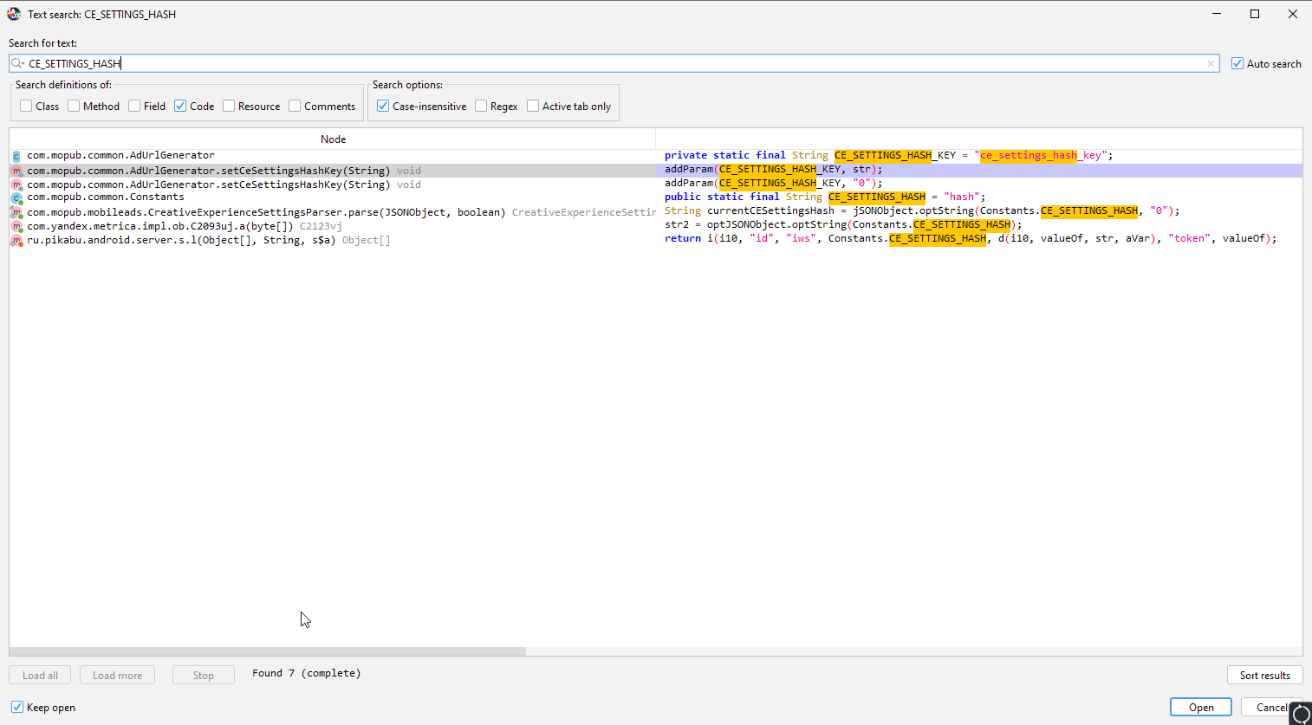
Task: Click method icon beside ru.pikabu.android.server entry
Action: (x=16, y=240)
